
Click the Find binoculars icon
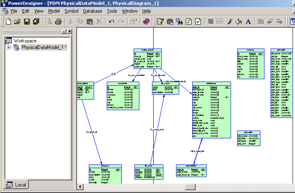pos(180,21)
